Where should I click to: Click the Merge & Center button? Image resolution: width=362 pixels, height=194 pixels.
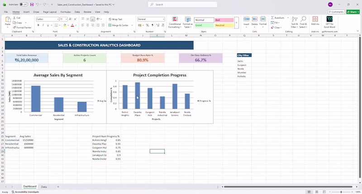click(x=119, y=25)
